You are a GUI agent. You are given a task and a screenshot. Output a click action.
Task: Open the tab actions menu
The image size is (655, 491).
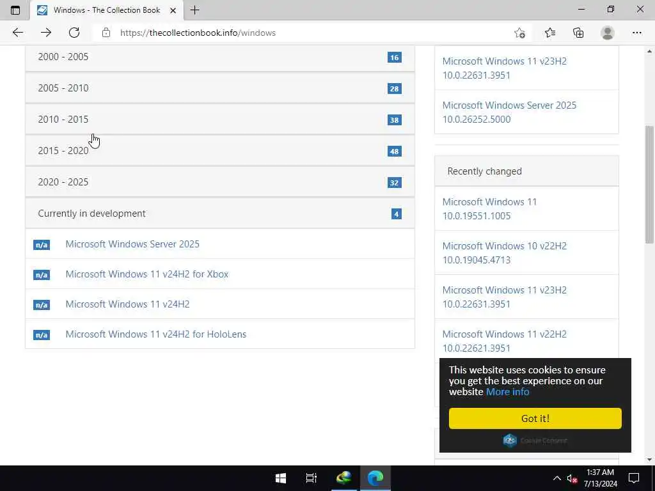pyautogui.click(x=15, y=10)
